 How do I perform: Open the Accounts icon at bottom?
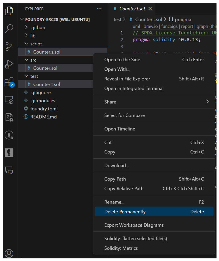9,253
